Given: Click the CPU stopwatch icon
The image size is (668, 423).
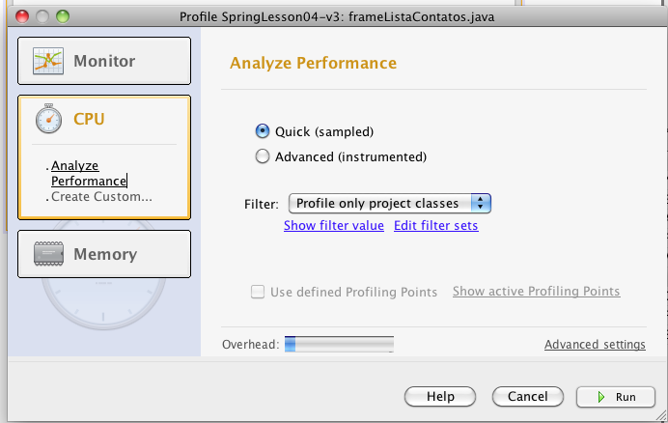Looking at the screenshot, I should coord(48,119).
